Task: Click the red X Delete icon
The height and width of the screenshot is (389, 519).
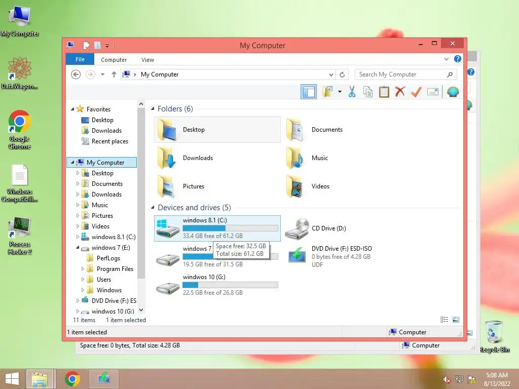Action: pyautogui.click(x=400, y=91)
